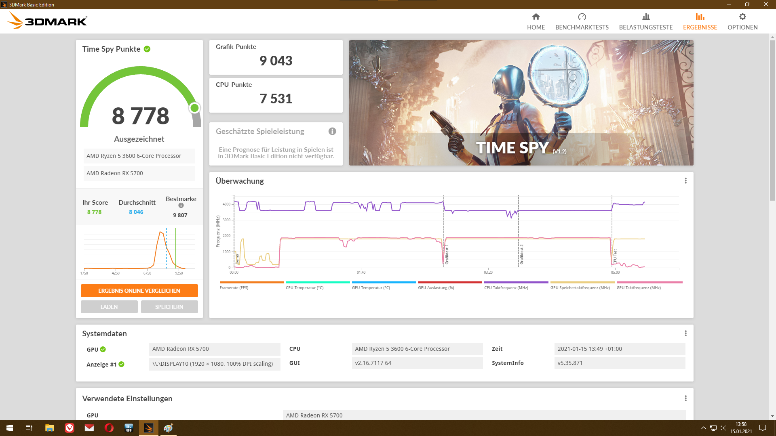776x436 pixels.
Task: Open Verwendete Einstellungen three-dot menu
Action: click(x=685, y=398)
